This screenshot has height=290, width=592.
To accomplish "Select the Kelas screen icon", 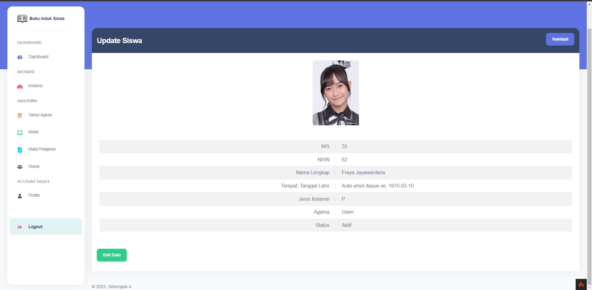I will tap(20, 132).
